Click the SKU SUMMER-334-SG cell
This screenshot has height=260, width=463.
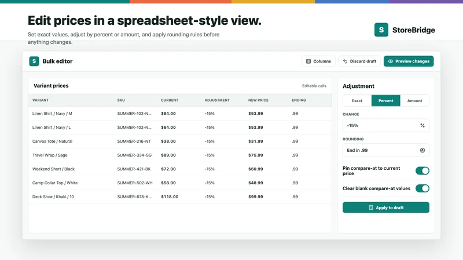134,155
